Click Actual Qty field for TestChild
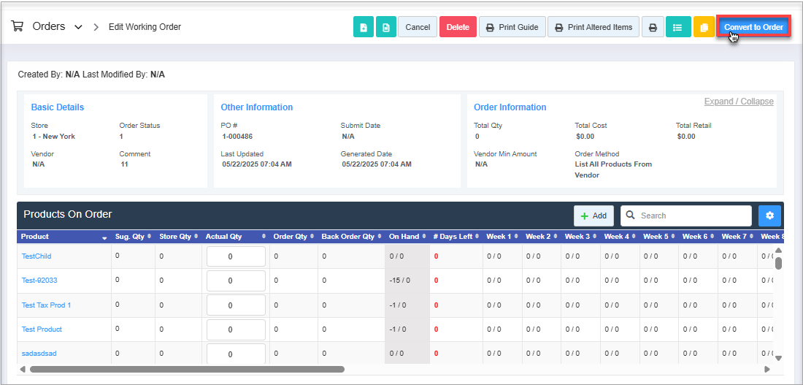 [x=236, y=256]
